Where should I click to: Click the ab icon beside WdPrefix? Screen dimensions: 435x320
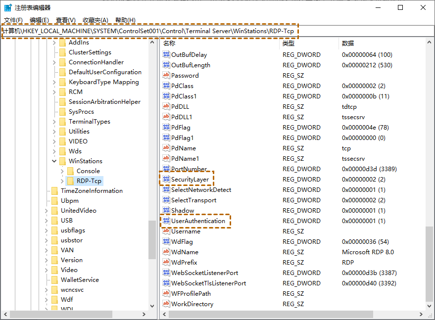(166, 262)
